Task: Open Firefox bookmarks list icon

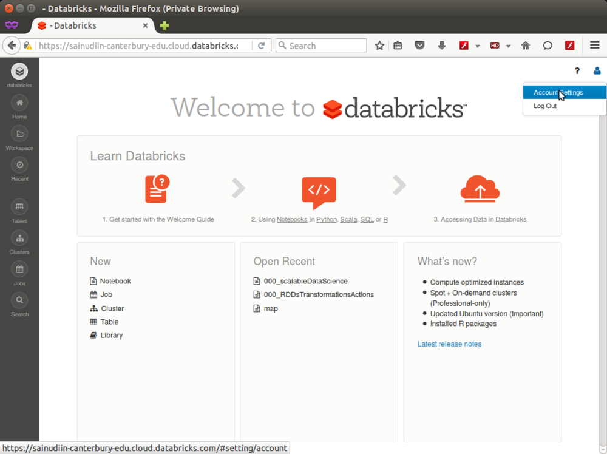Action: (398, 46)
